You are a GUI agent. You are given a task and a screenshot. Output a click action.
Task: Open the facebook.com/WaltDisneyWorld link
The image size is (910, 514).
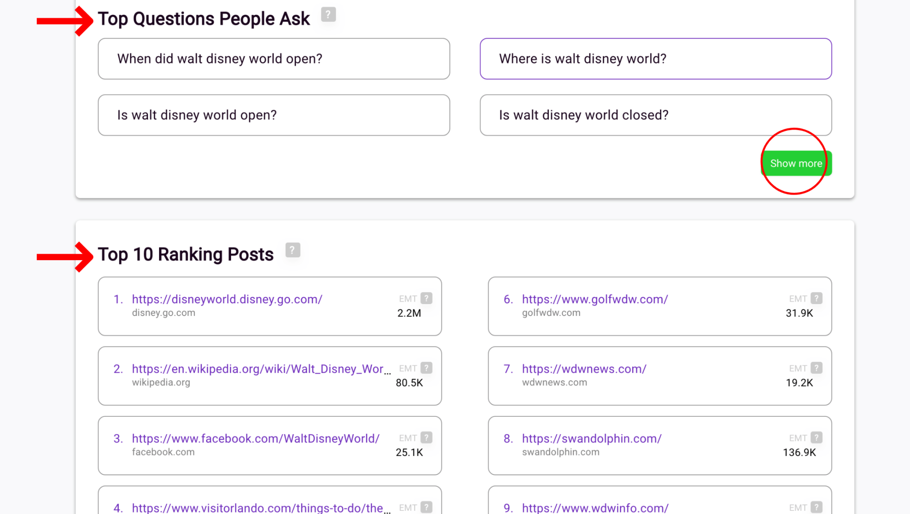click(255, 438)
